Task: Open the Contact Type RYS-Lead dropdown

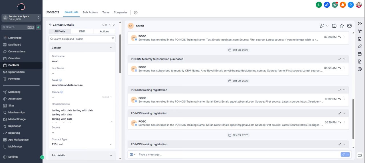Action: (x=111, y=144)
